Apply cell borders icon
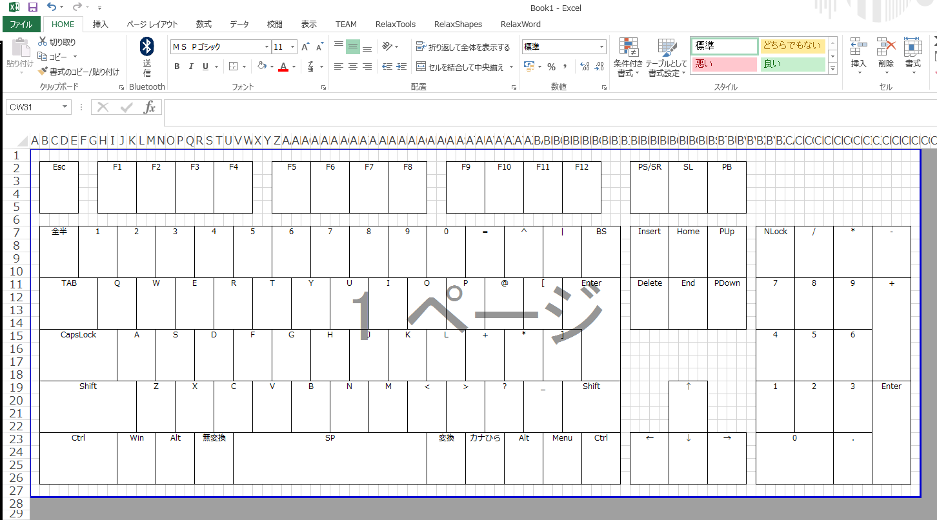This screenshot has height=520, width=937. (x=234, y=66)
